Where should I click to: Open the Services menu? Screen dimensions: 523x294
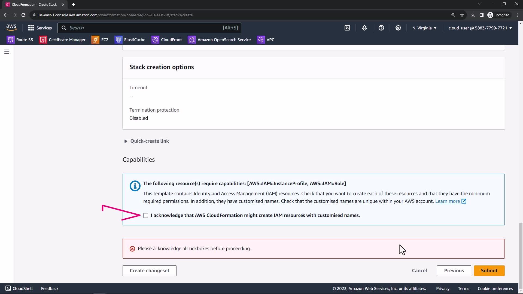[x=40, y=28]
